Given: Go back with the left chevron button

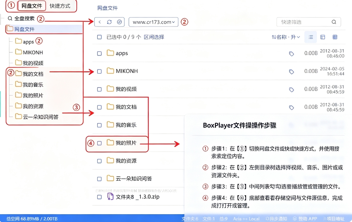Looking at the screenshot, I should click(100, 22).
